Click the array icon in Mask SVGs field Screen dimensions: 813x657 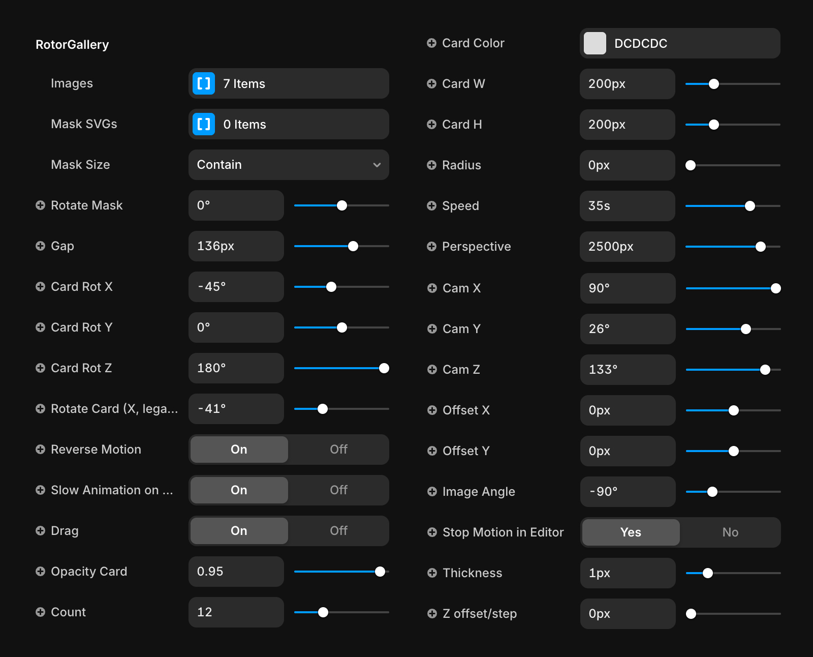tap(204, 124)
